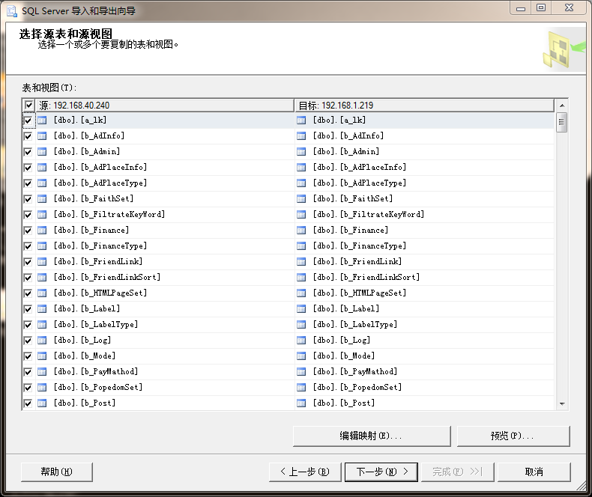The image size is (592, 497).
Task: Click destination table icon for [dbo].[b_Admin]
Action: point(301,152)
